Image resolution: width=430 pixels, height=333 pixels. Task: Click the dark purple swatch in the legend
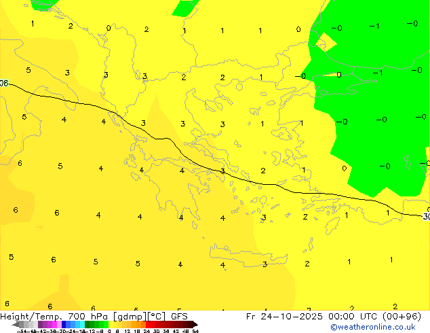pos(40,324)
